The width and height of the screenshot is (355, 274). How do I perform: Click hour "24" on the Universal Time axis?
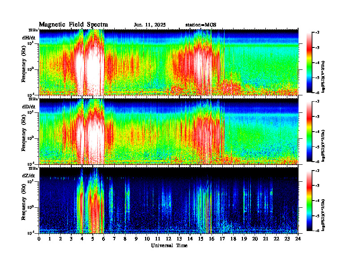298,239
